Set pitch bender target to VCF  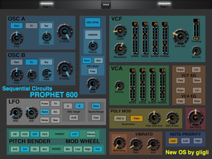(x=35, y=134)
